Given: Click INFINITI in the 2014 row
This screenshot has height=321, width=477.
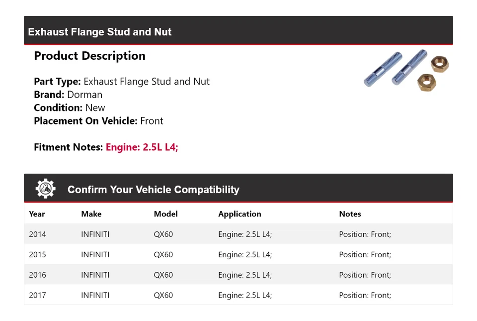Looking at the screenshot, I should coord(95,234).
